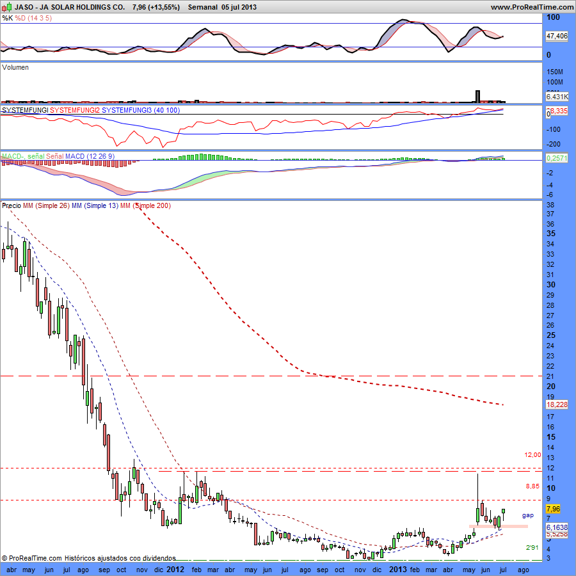Click the 2013 year marker
Image resolution: width=576 pixels, height=576 pixels.
click(398, 570)
